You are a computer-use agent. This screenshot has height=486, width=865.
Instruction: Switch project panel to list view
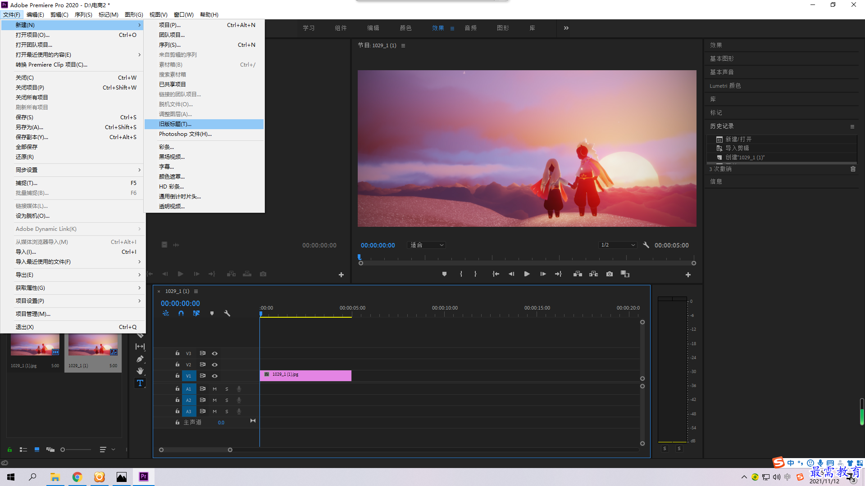point(23,450)
